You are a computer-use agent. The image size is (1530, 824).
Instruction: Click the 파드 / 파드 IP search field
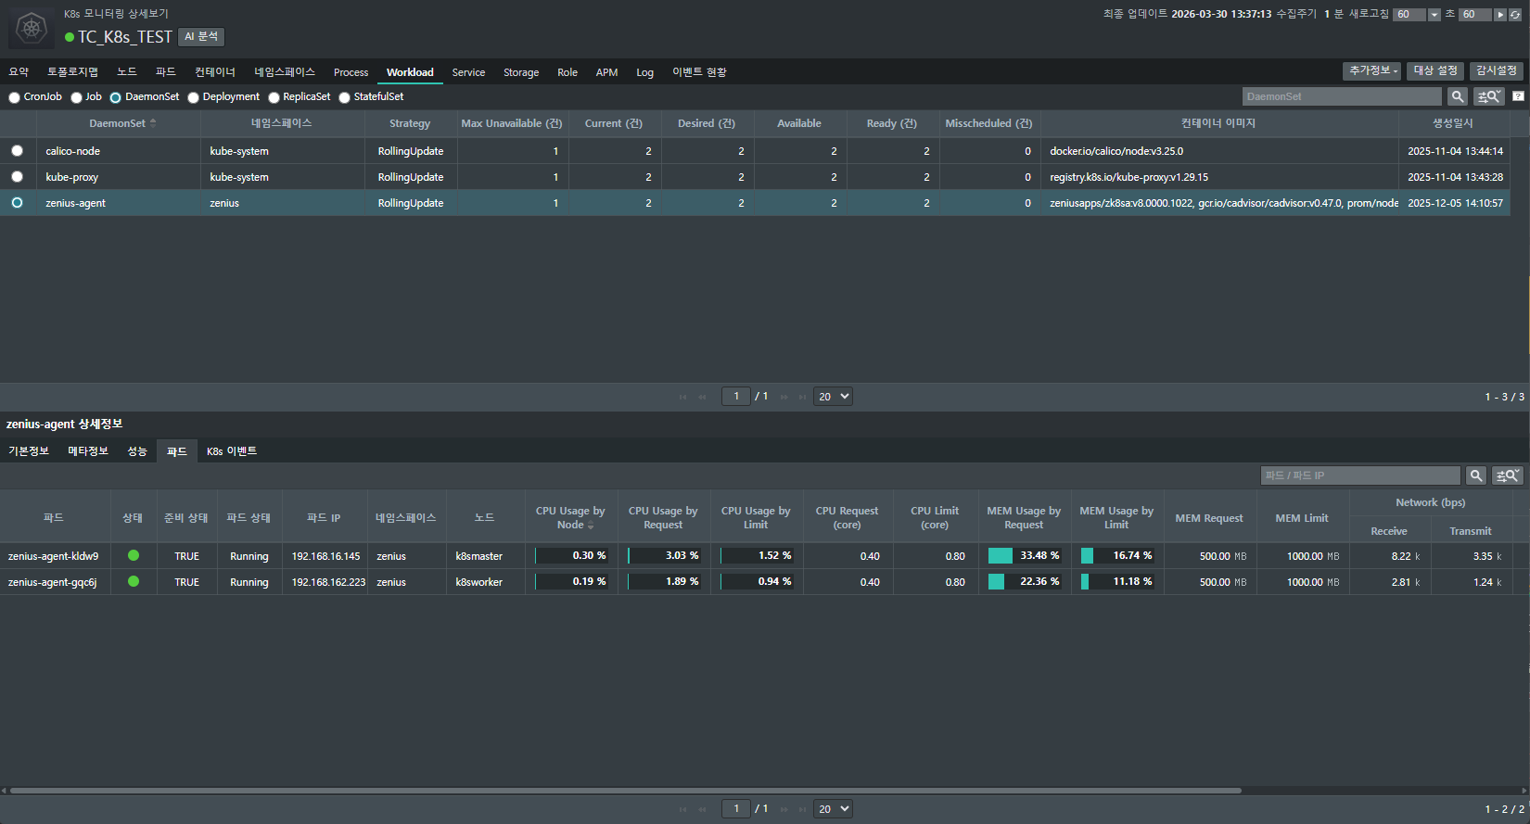pyautogui.click(x=1359, y=475)
